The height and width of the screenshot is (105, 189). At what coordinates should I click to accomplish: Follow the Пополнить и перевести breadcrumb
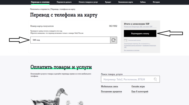40,9
